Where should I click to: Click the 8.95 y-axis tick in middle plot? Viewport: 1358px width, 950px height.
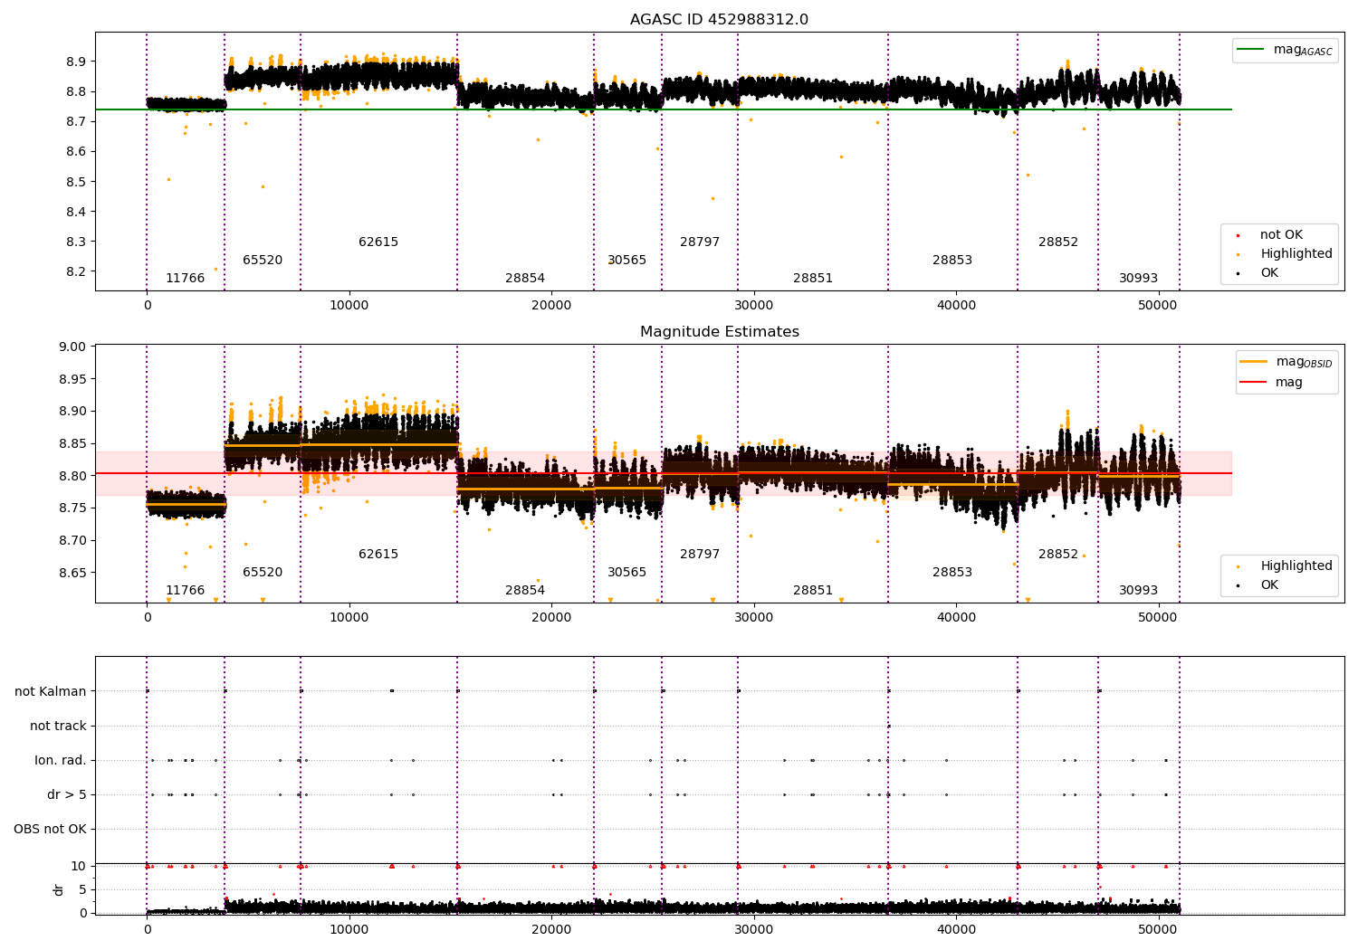point(72,380)
